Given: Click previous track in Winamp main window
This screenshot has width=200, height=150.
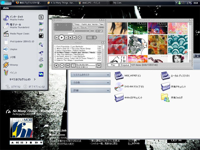Looking at the screenshot, I should tap(57, 37).
